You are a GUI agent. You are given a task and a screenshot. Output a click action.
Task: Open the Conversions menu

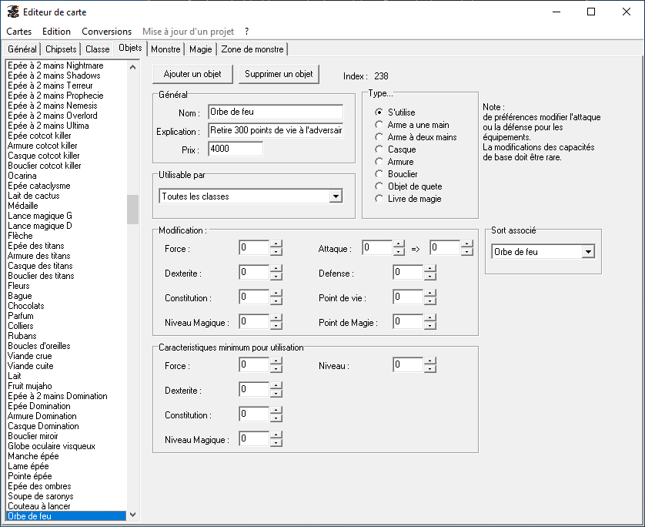106,32
